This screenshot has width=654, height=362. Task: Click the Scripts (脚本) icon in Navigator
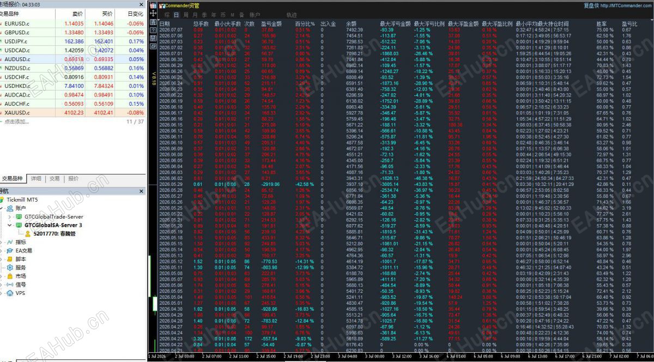pos(10,259)
